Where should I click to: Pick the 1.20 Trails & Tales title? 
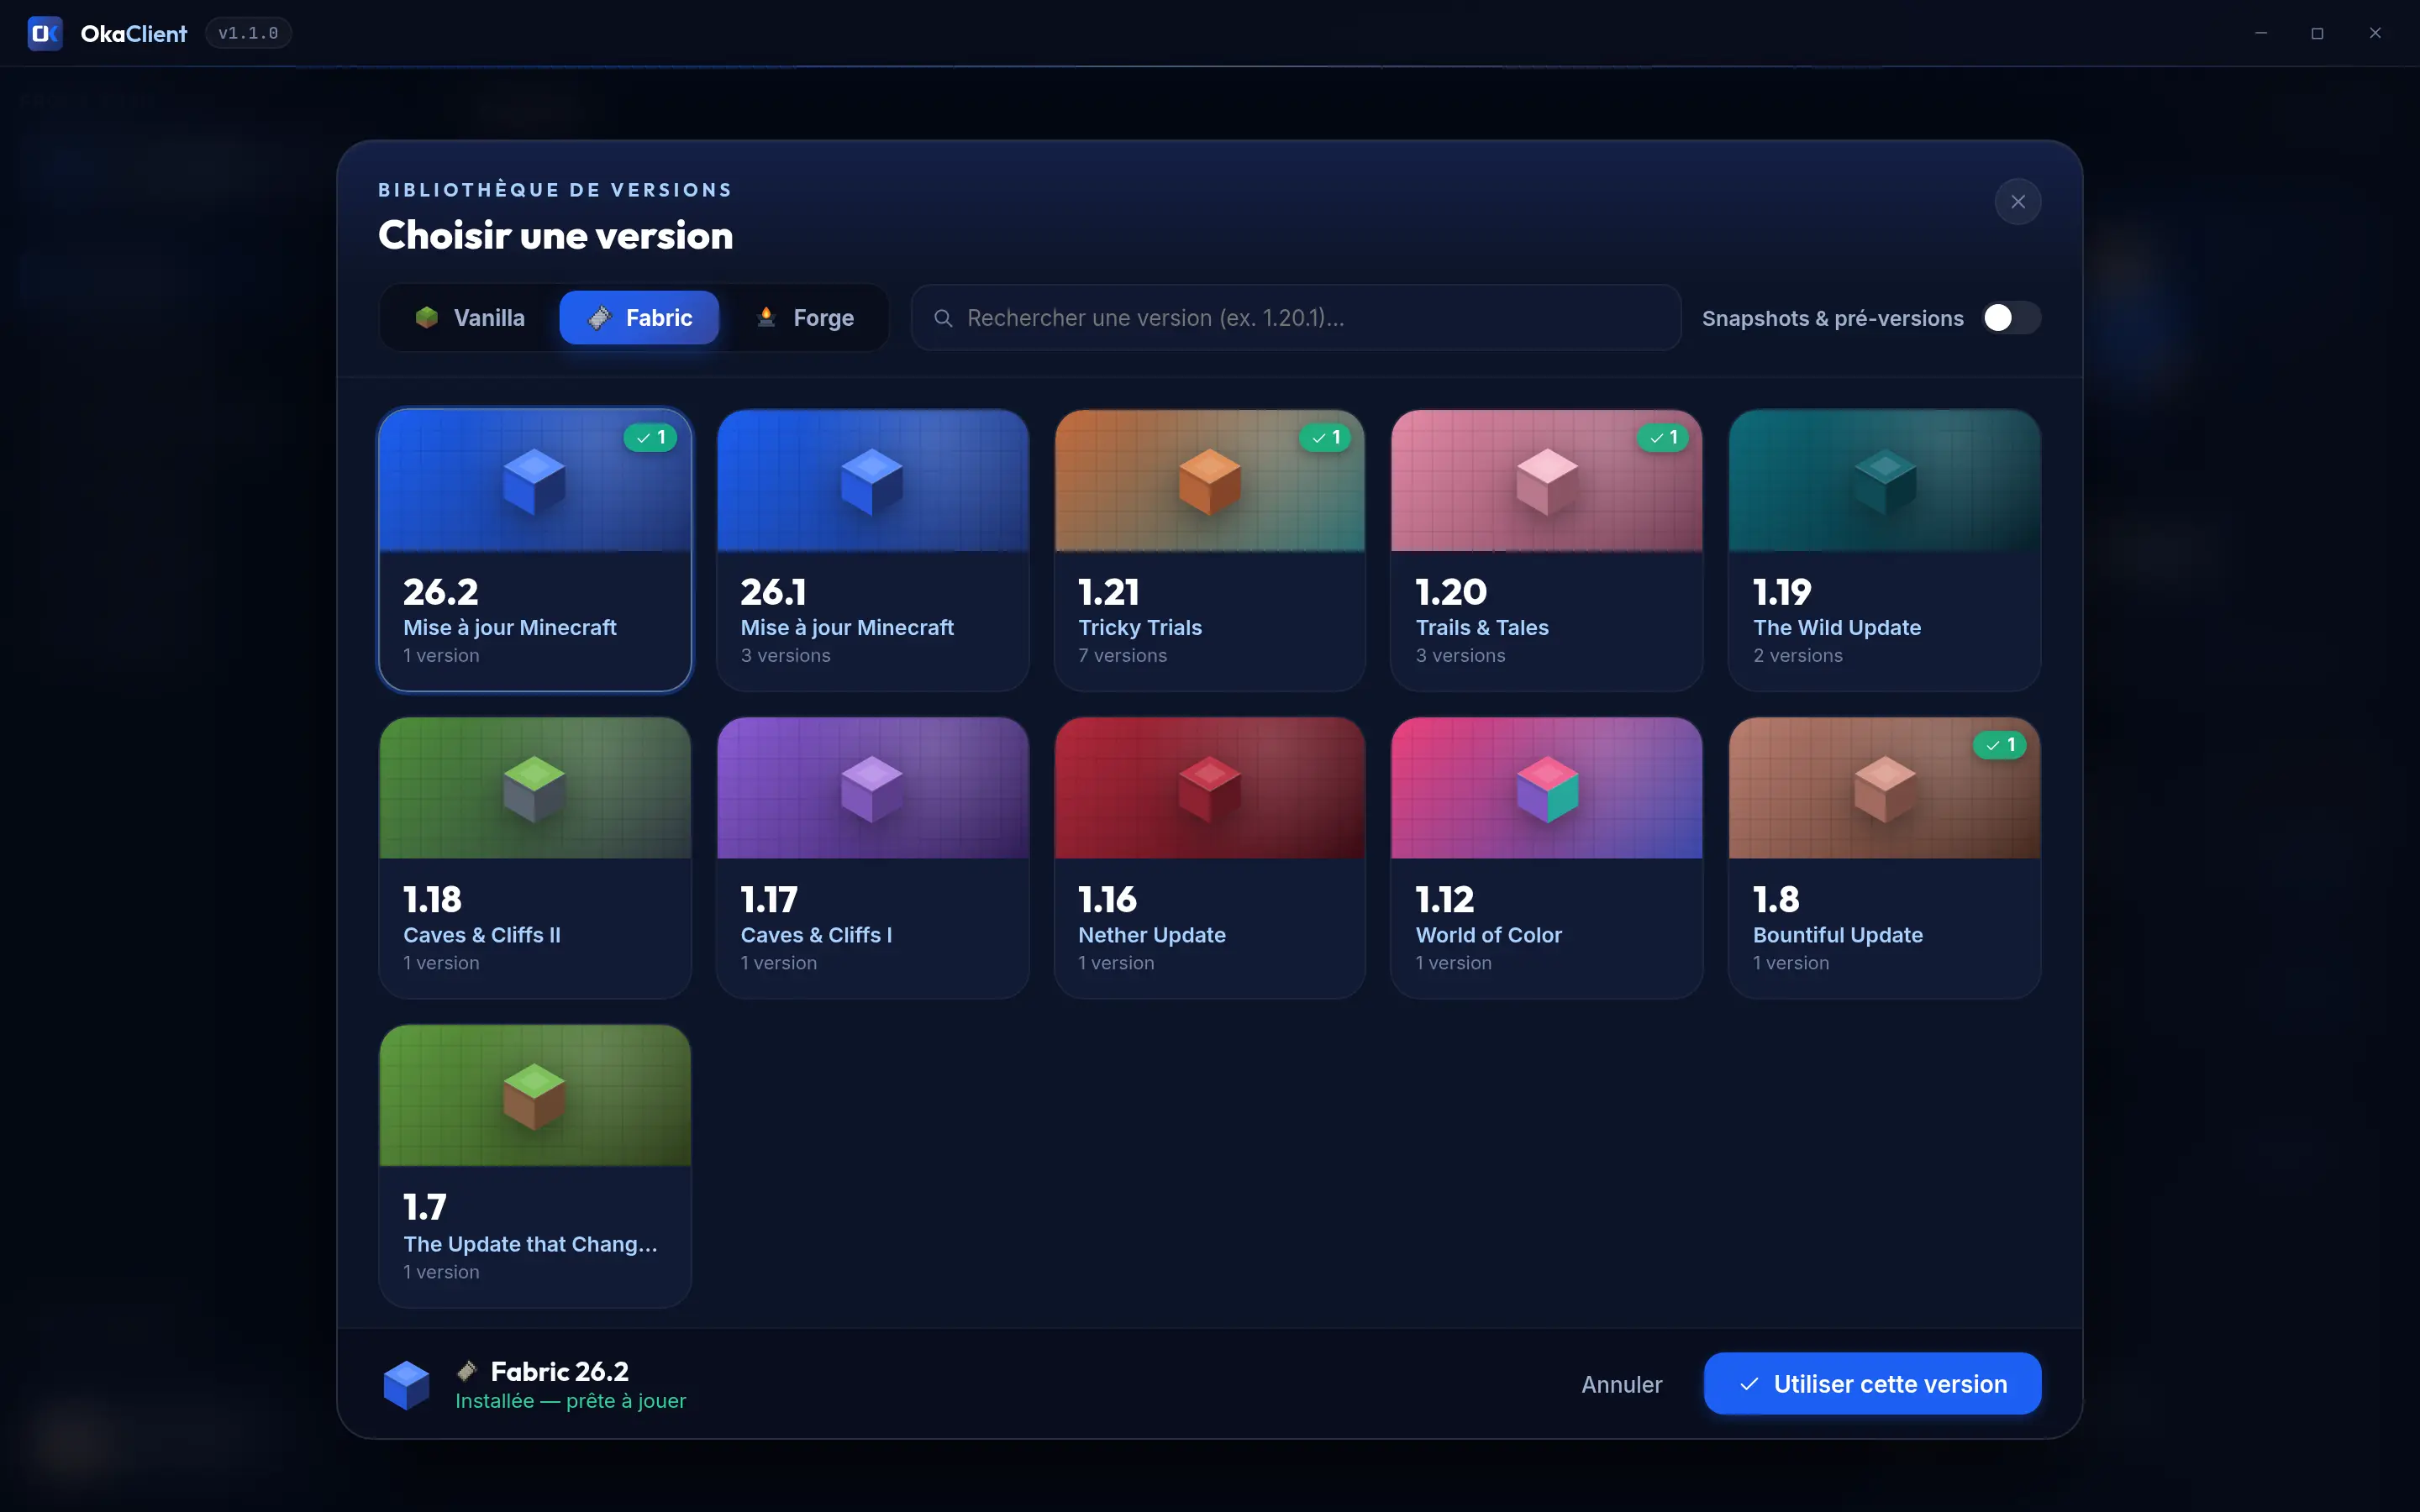[x=1482, y=628]
